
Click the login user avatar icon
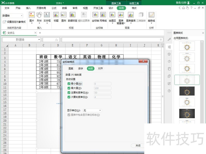tap(188, 3)
